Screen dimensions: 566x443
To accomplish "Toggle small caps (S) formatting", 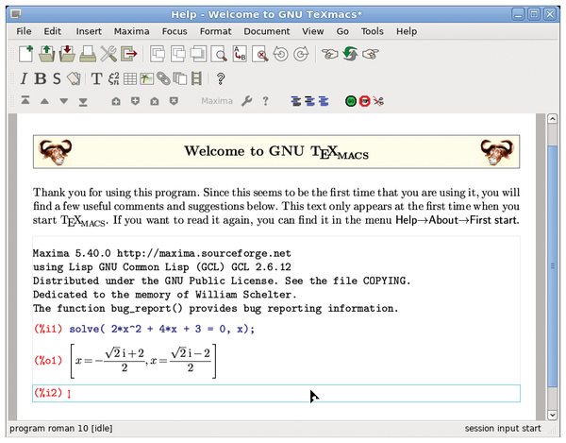I will (x=57, y=78).
